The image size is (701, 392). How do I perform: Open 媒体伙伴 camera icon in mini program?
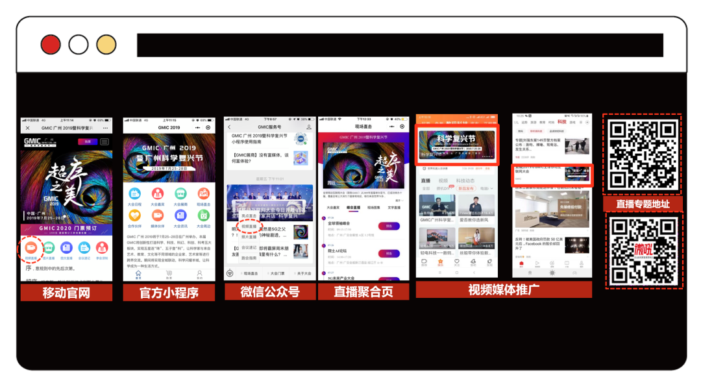tap(157, 215)
